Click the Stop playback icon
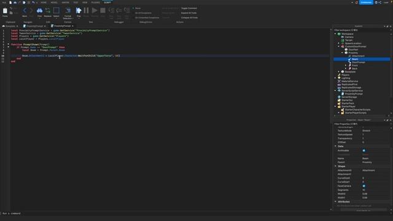This screenshot has height=221, width=393. pos(103,10)
